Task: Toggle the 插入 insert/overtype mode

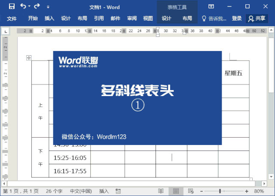Action: 104,191
